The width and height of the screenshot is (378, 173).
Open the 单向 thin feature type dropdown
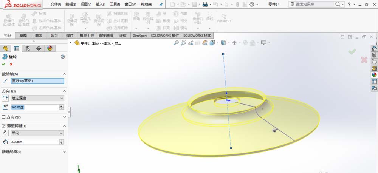click(37, 133)
